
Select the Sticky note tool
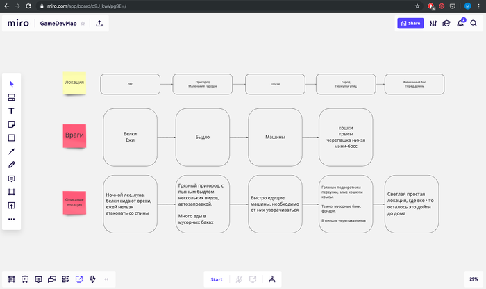coord(12,124)
